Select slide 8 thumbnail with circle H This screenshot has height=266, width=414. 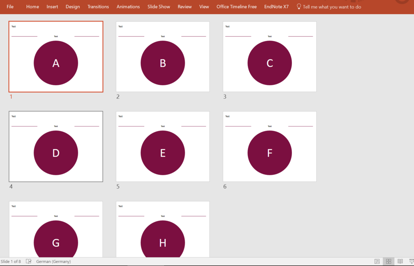click(x=163, y=229)
